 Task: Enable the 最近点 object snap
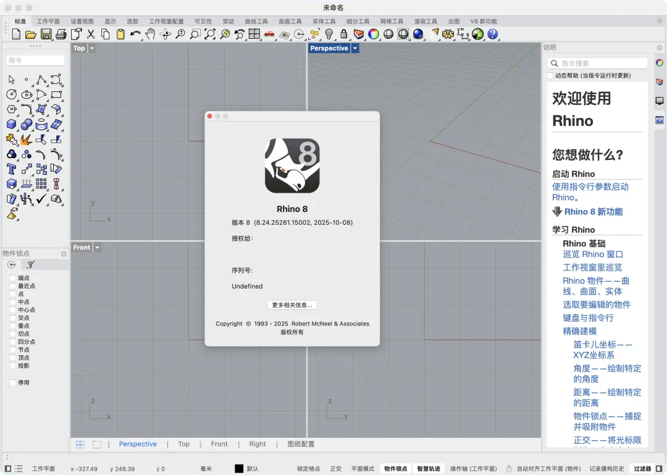point(13,286)
